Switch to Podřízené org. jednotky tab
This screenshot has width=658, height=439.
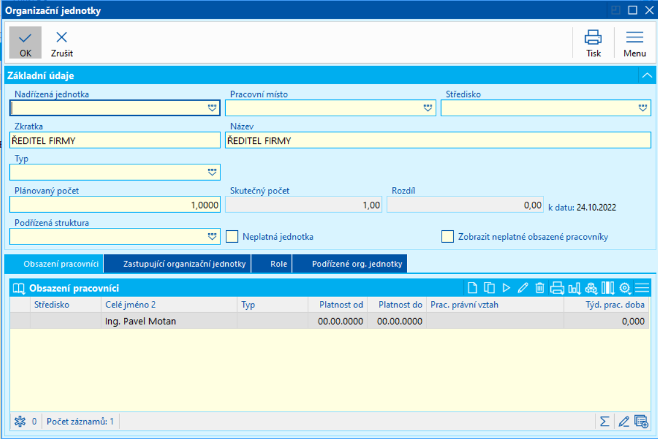[350, 264]
